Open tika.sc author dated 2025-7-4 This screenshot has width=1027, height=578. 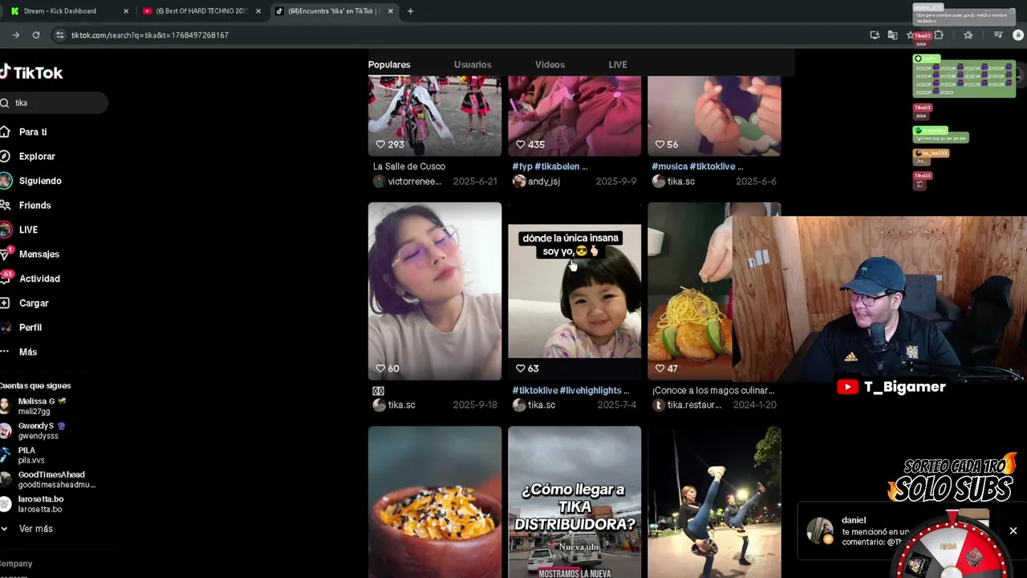(542, 405)
